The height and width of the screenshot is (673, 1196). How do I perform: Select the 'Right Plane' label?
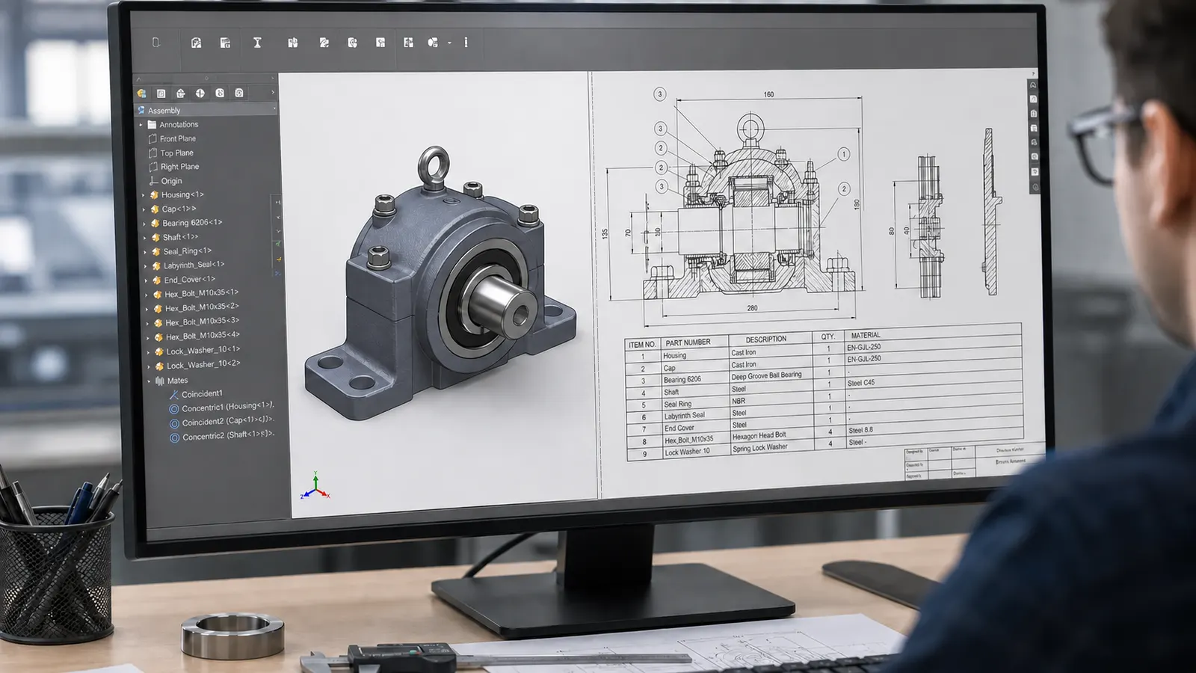[179, 167]
